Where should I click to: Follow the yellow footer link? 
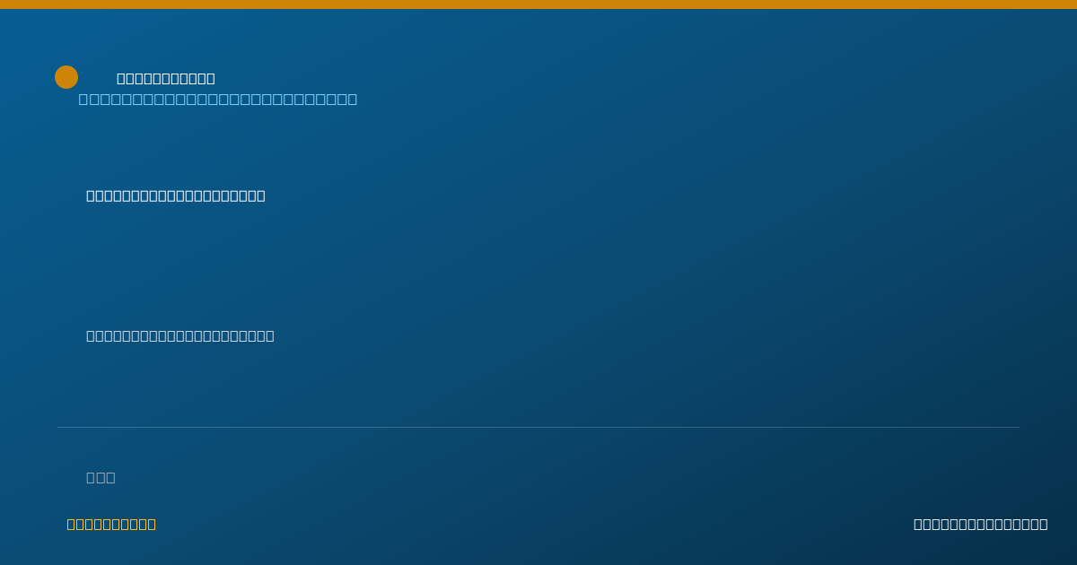[111, 524]
